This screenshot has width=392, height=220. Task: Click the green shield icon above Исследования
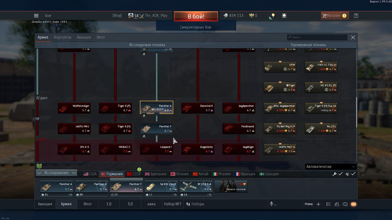click(39, 166)
